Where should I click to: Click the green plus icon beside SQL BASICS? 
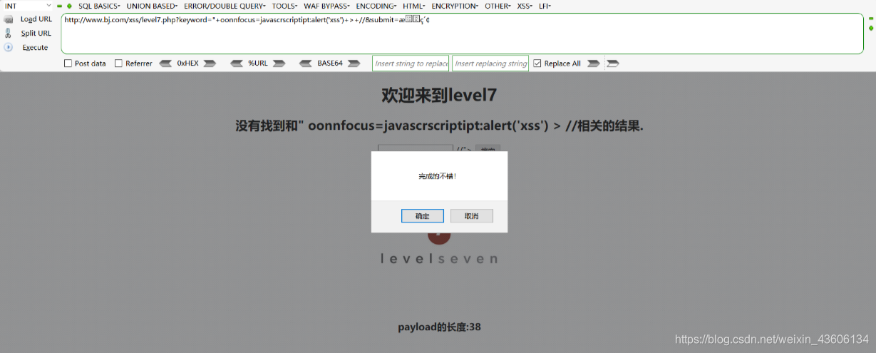[x=69, y=6]
